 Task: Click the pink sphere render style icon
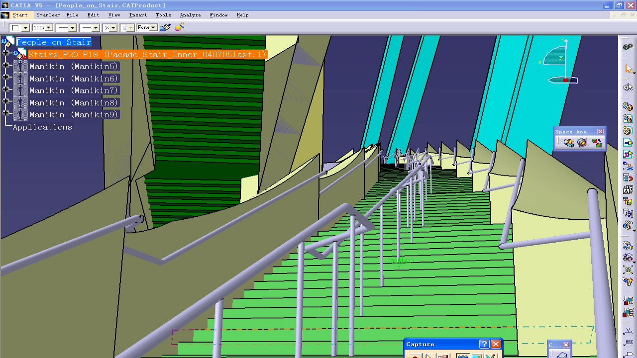179,27
